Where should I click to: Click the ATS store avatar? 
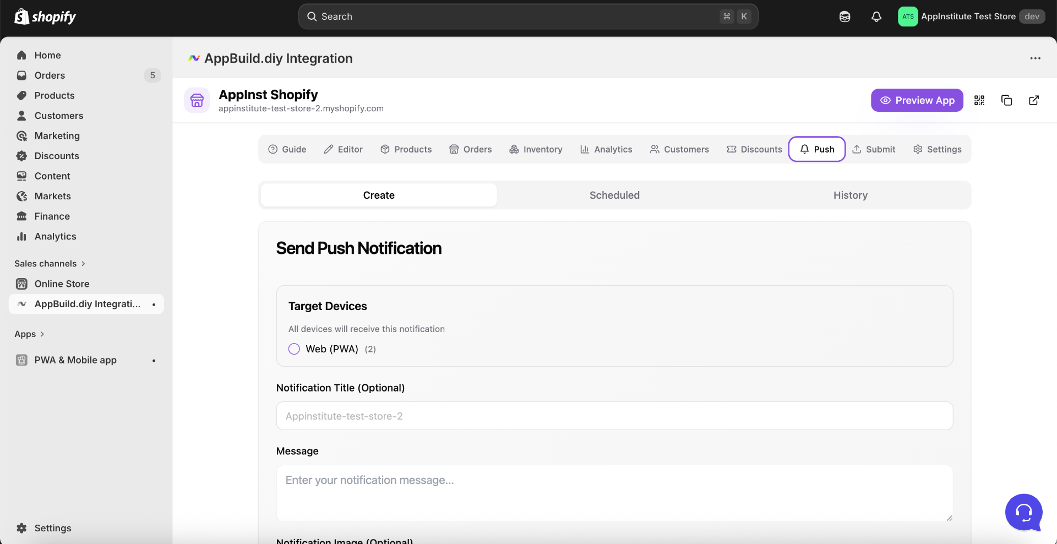point(908,17)
